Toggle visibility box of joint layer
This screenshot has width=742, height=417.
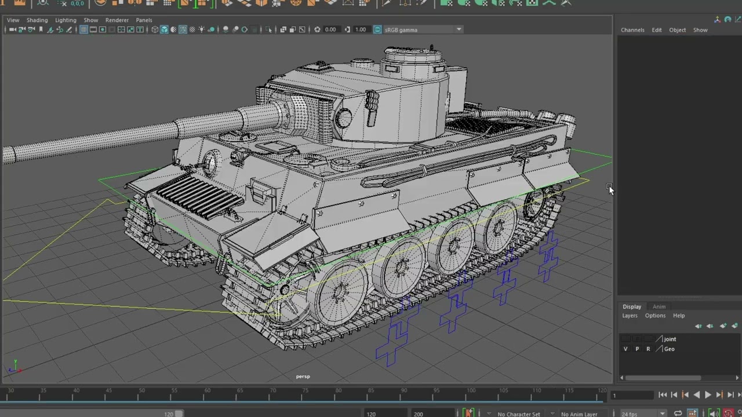pyautogui.click(x=625, y=339)
